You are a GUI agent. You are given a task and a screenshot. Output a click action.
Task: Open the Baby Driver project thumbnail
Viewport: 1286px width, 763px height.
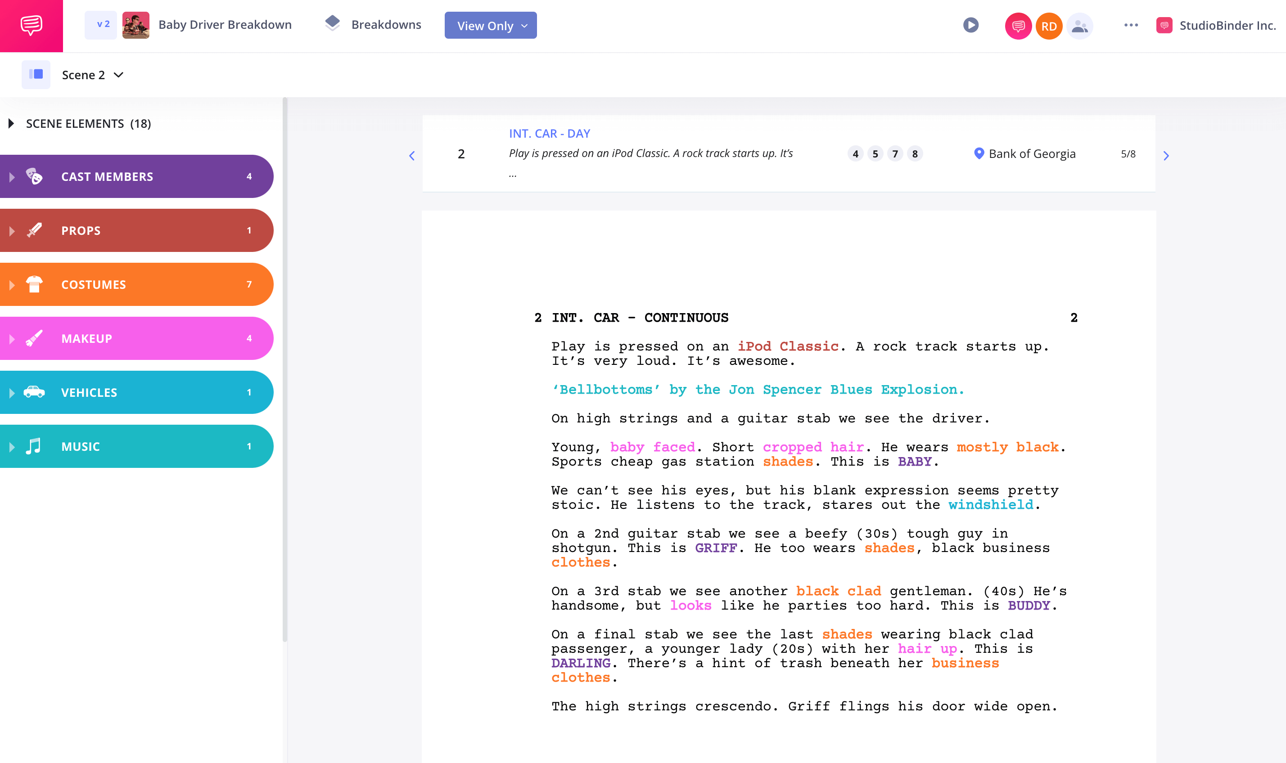[136, 25]
